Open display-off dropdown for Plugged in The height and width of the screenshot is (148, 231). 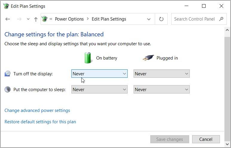click(161, 74)
